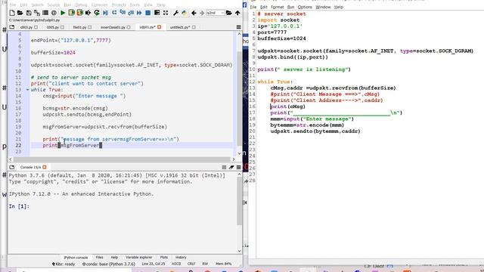This screenshot has width=484, height=272.
Task: Click the editor horizontal scrollbar
Action: tap(122, 159)
